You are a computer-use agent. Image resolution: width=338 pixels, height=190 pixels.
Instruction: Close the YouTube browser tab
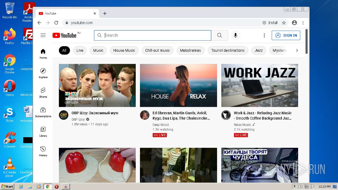95,13
